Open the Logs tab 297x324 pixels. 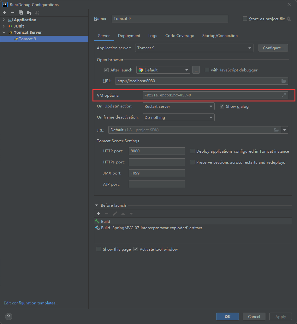(x=153, y=35)
